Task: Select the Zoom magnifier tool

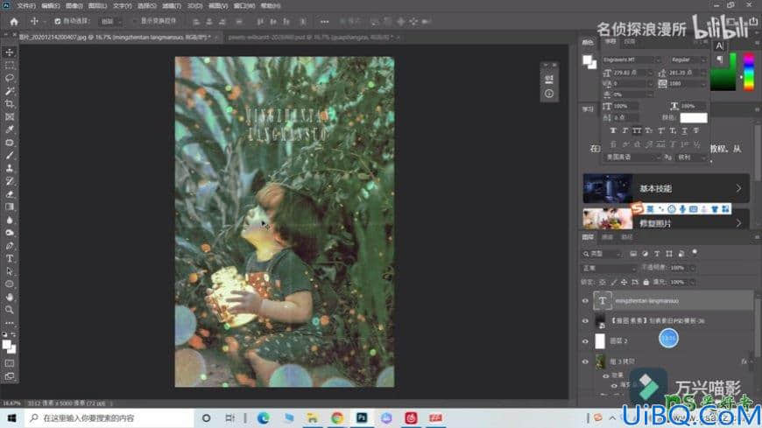Action: (10, 310)
